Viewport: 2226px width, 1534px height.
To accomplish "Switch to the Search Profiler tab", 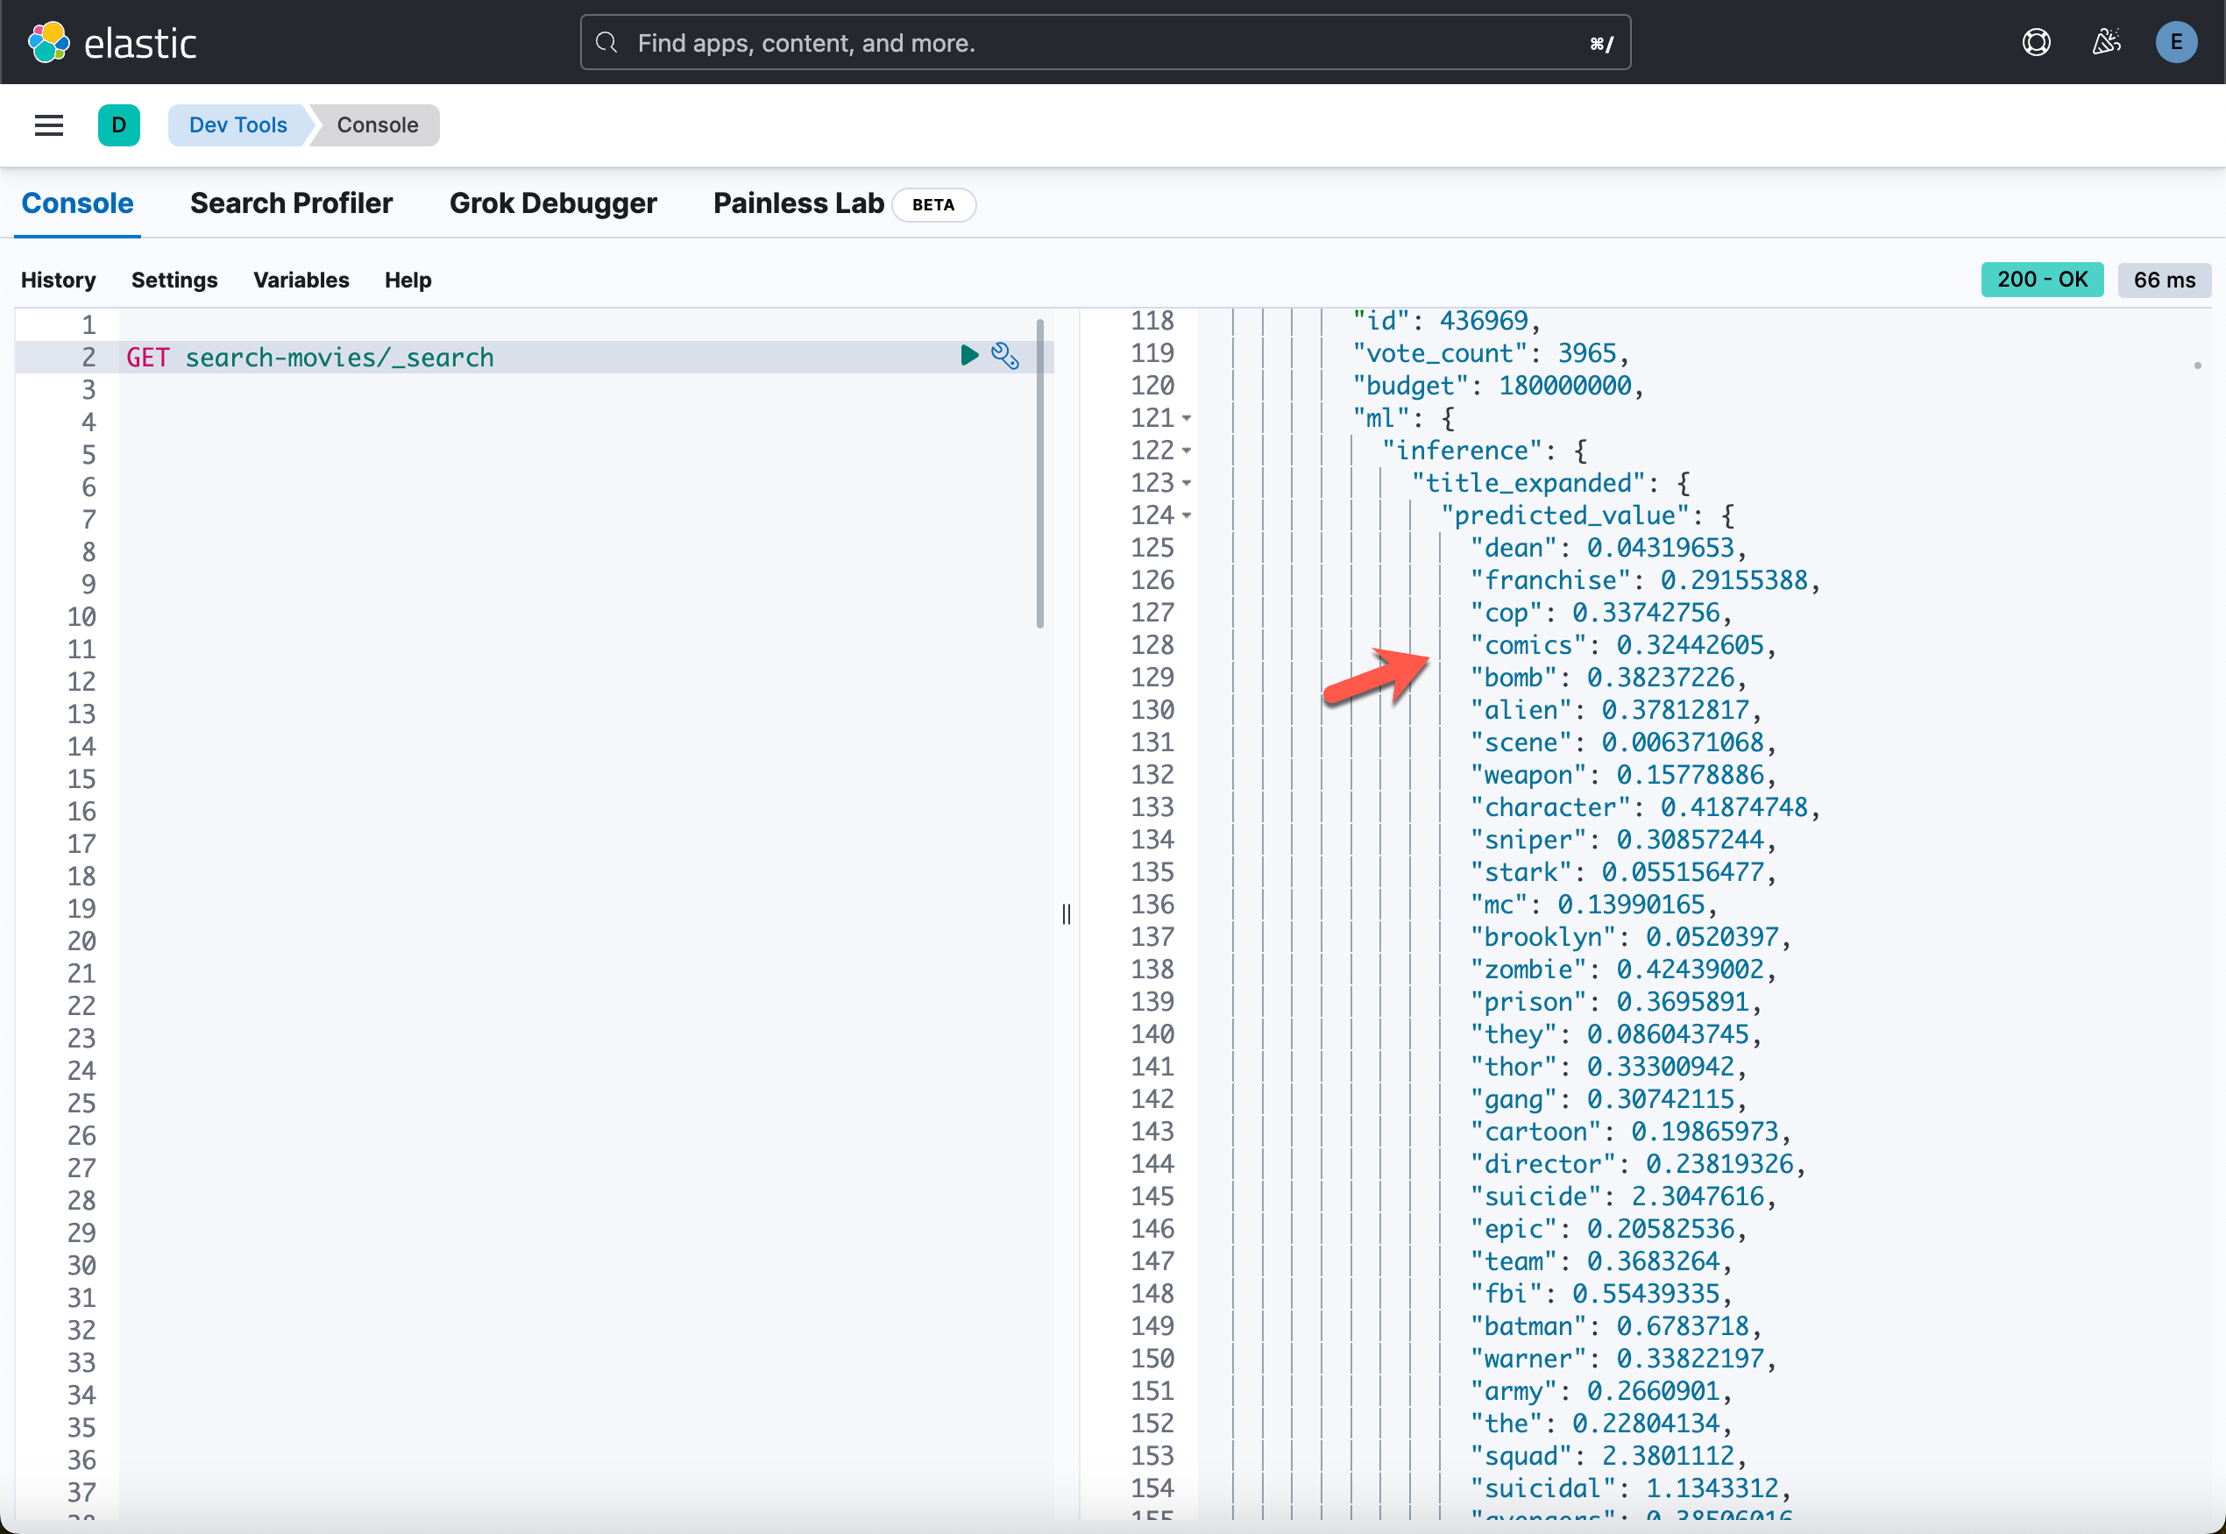I will [291, 202].
